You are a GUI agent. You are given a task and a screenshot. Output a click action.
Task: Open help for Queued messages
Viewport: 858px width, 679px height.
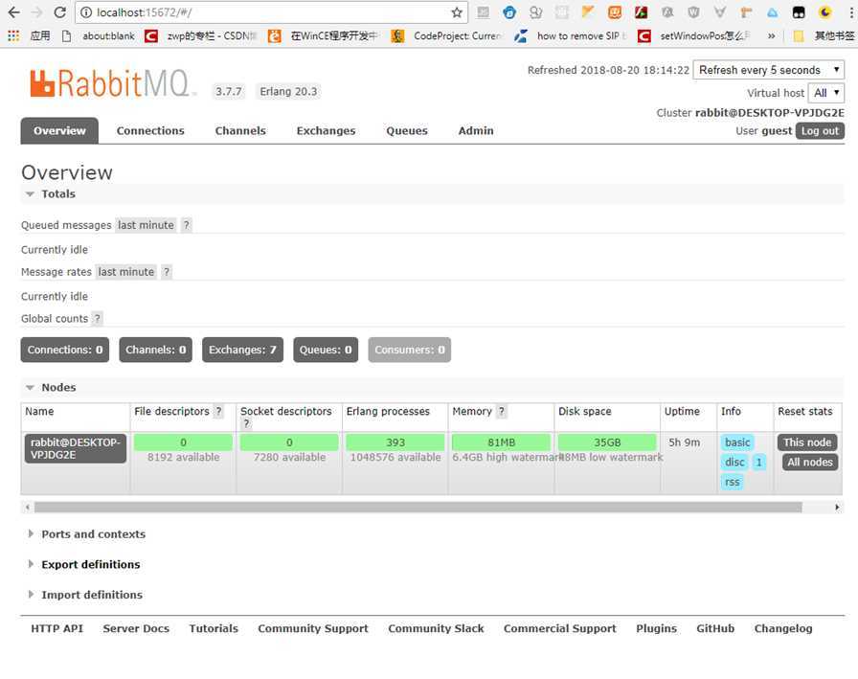click(187, 225)
